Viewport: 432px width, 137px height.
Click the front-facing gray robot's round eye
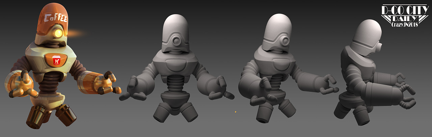(176, 42)
